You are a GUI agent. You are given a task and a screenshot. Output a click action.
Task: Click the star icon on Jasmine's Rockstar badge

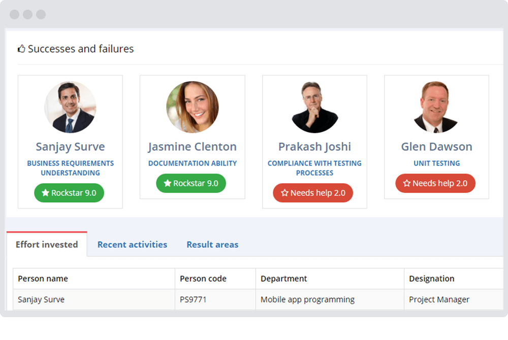167,183
